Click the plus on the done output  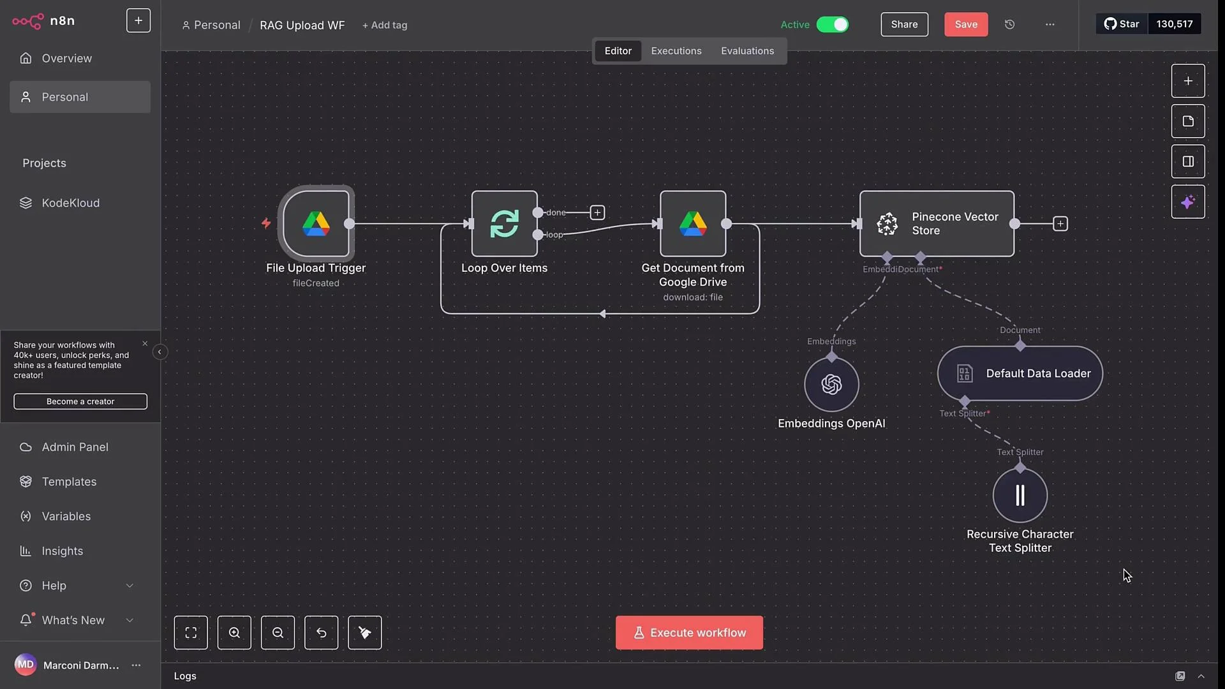point(597,212)
